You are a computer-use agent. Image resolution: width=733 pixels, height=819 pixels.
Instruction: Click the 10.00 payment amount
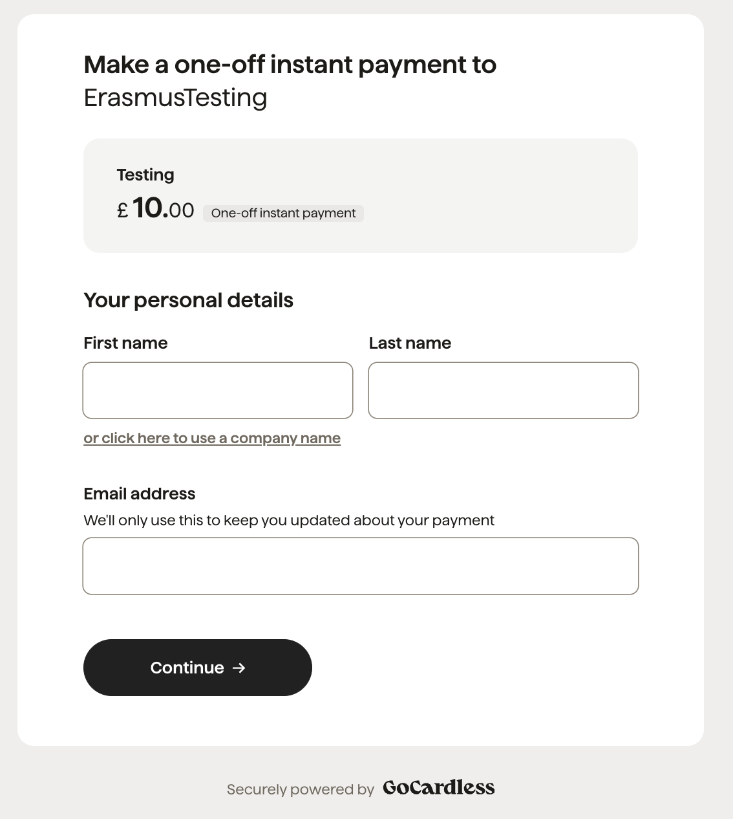[163, 208]
